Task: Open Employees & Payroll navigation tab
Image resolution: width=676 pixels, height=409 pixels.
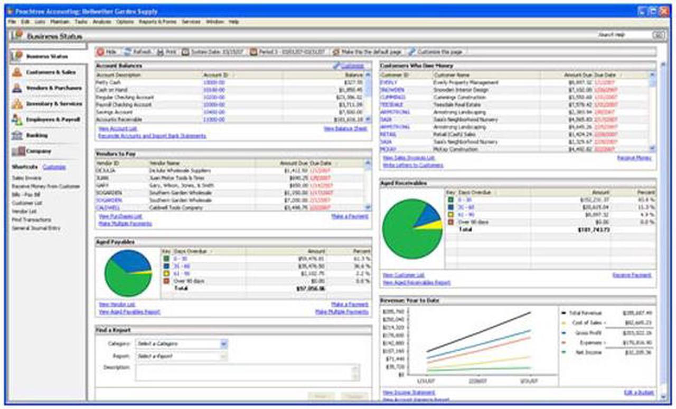Action: [47, 120]
